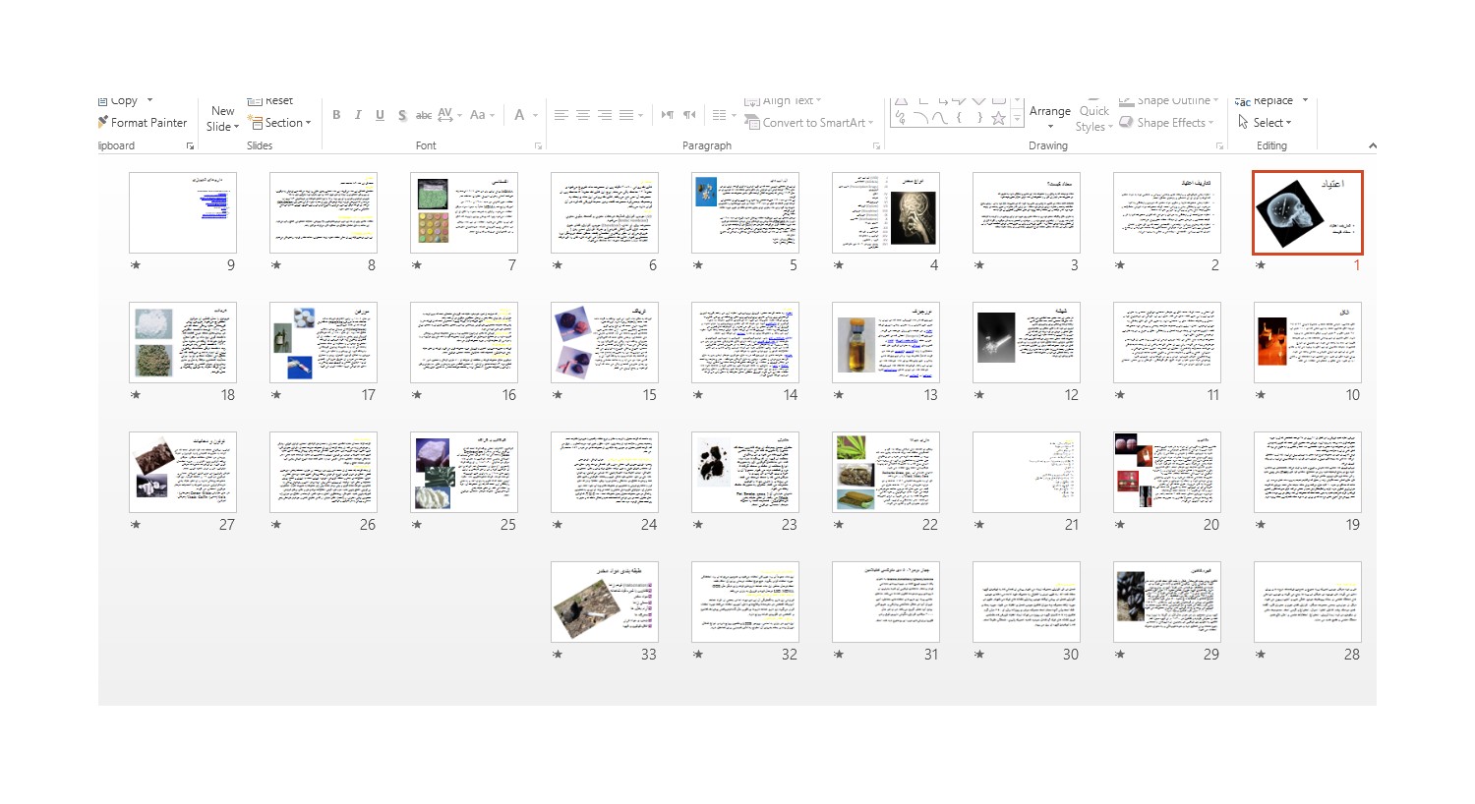Toggle Underline formatting
Viewport: 1475px width, 804px height.
pyautogui.click(x=380, y=115)
